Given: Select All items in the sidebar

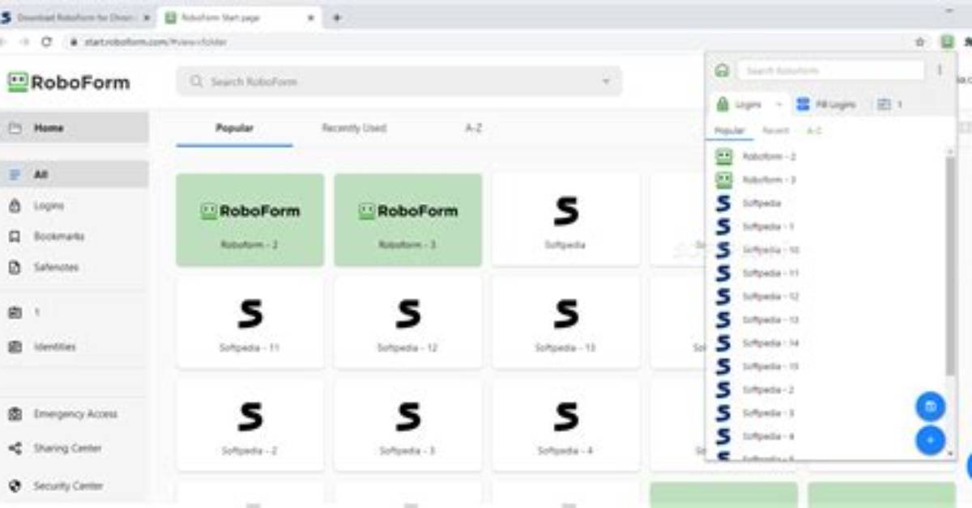Looking at the screenshot, I should tap(74, 175).
